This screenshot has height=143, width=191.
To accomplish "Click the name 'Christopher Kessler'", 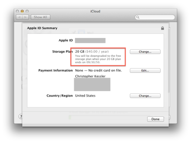I will tap(90, 76).
